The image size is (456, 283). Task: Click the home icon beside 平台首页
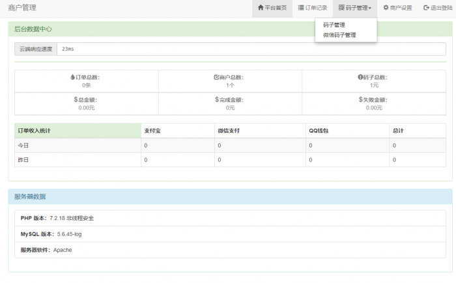pyautogui.click(x=261, y=8)
